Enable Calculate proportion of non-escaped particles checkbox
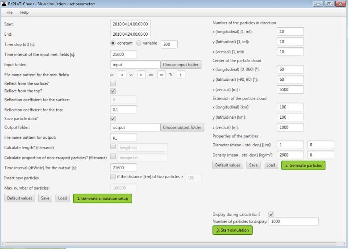Screen dimensions: 349x249 113,157
